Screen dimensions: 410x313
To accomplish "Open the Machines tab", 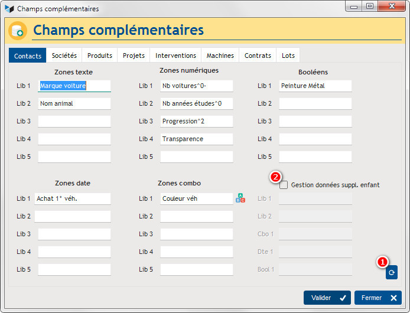I will pos(220,56).
